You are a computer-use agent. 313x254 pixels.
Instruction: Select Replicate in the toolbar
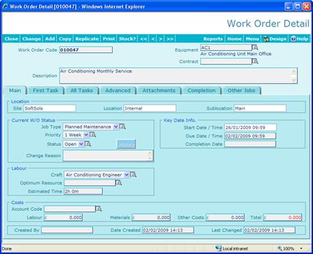pos(87,39)
